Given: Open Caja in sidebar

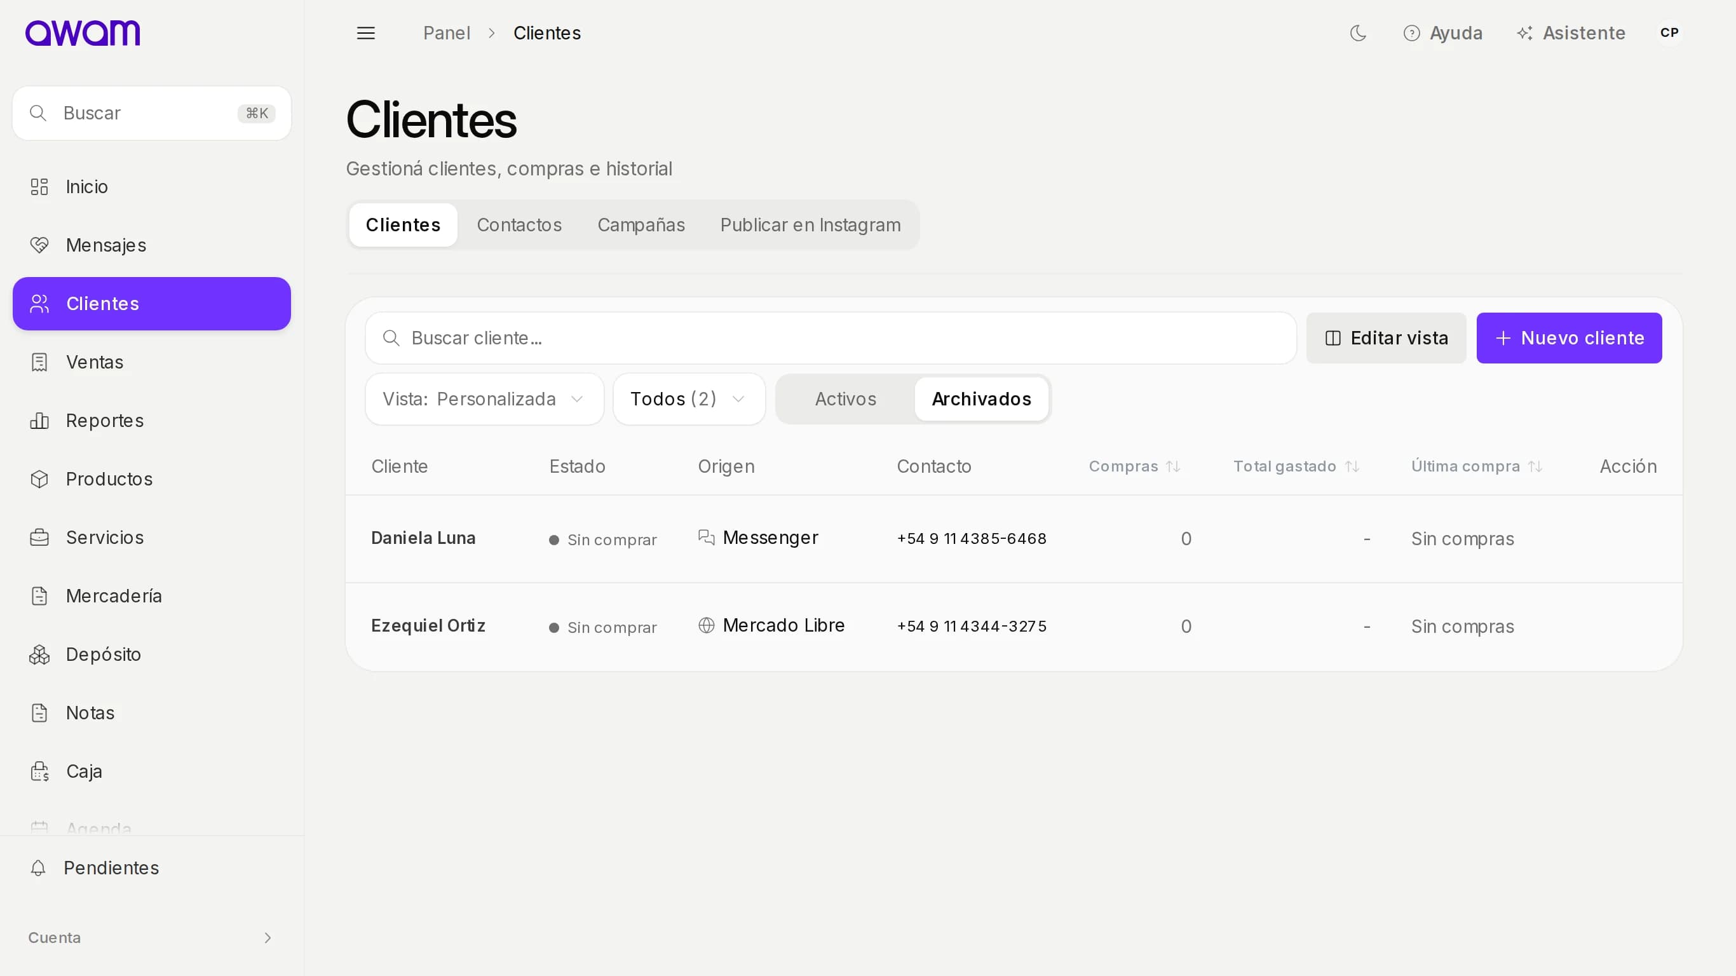Looking at the screenshot, I should pyautogui.click(x=152, y=771).
